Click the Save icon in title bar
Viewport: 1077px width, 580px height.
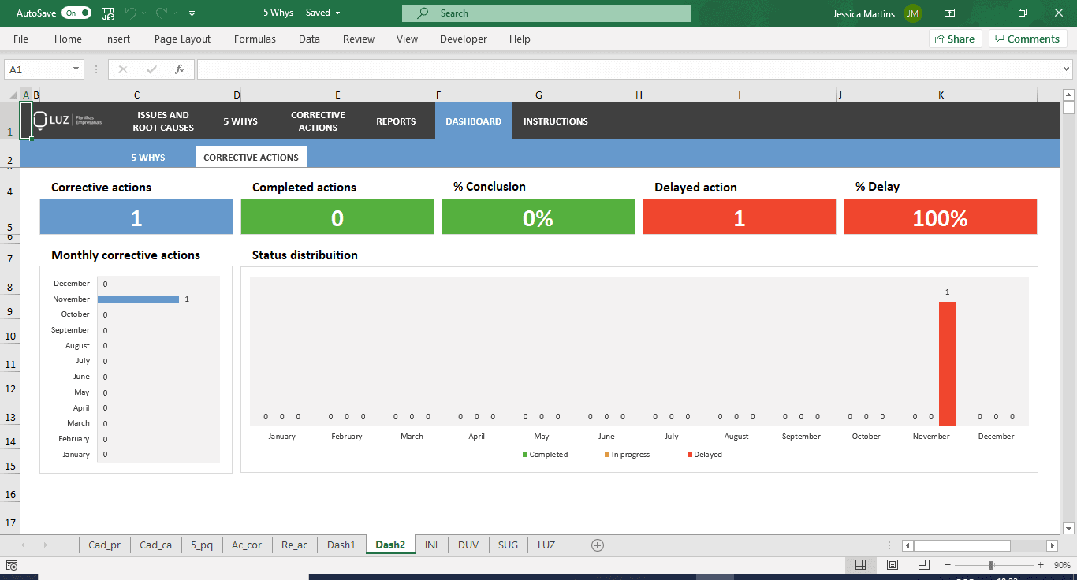[108, 13]
